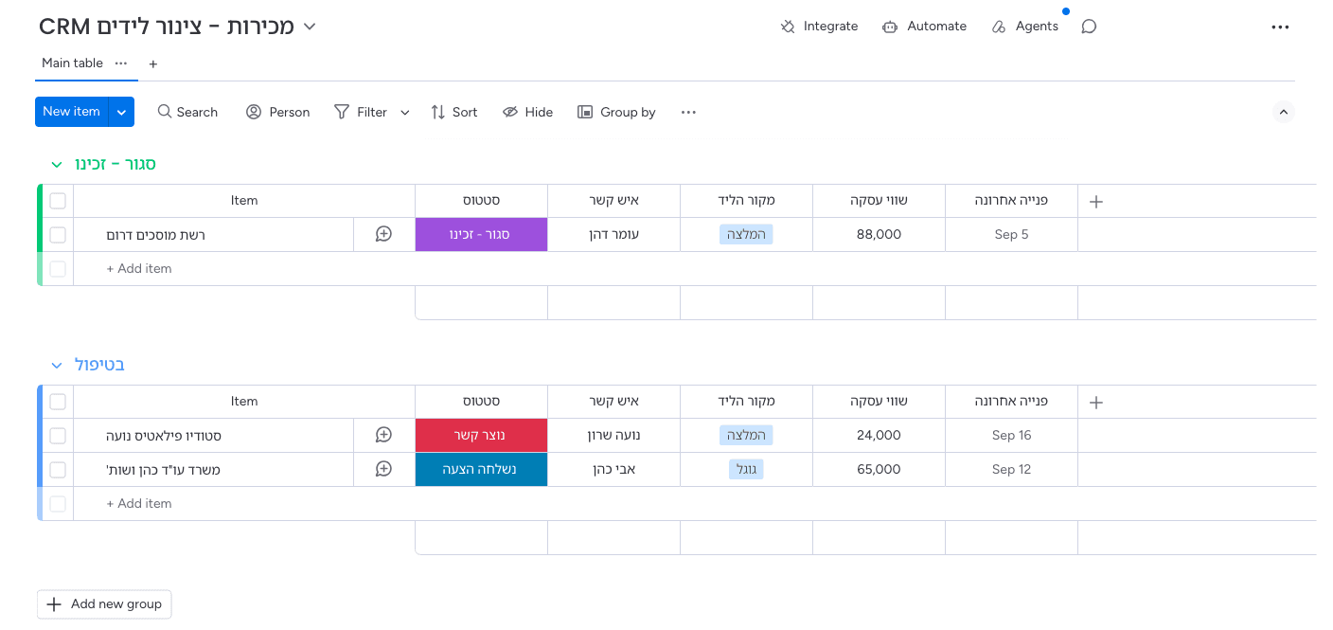1333x630 pixels.
Task: Click Add new group button
Action: pyautogui.click(x=104, y=604)
